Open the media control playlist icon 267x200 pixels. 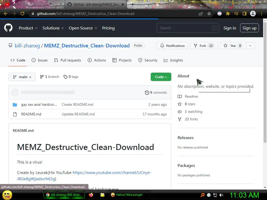click(x=236, y=14)
